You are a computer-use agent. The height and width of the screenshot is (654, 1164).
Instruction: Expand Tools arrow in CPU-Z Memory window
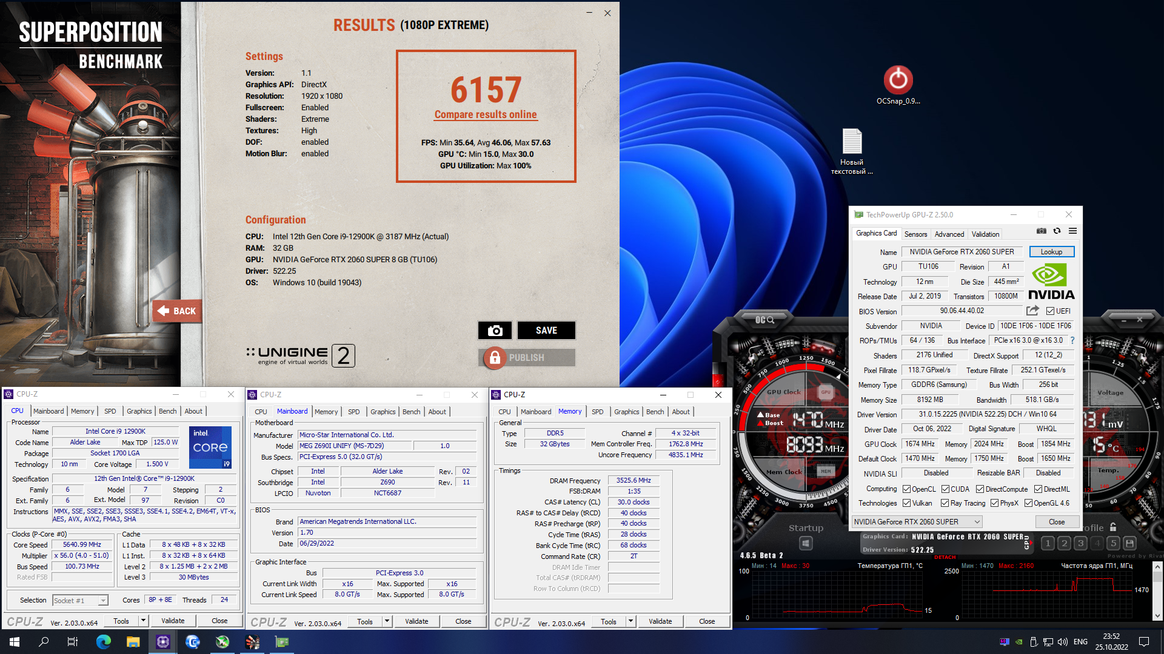tap(631, 621)
